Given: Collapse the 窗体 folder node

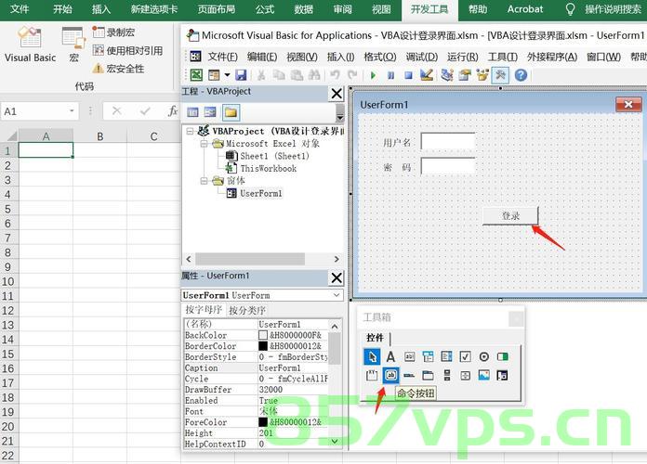Looking at the screenshot, I should pos(204,181).
